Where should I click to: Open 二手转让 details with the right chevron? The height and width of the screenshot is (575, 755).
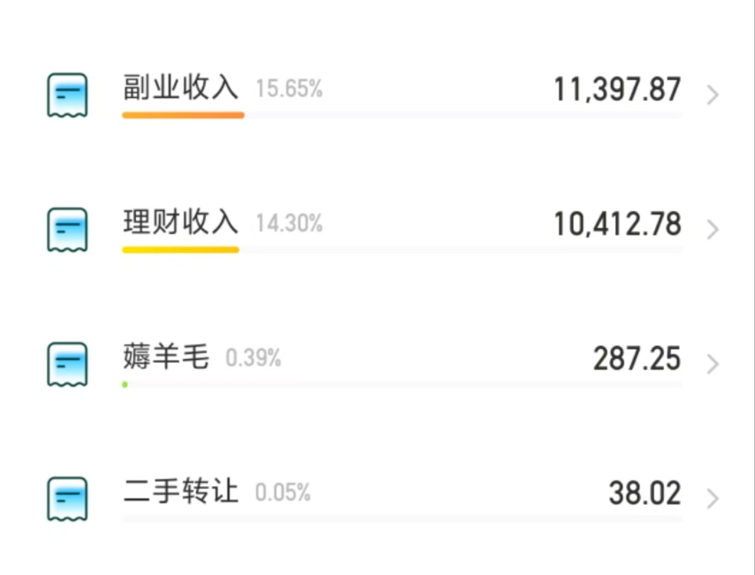point(712,499)
